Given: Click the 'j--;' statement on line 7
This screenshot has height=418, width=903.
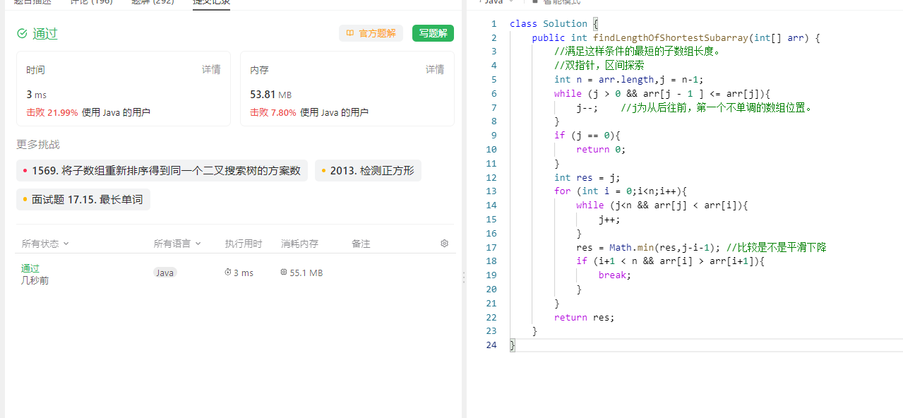Looking at the screenshot, I should click(587, 107).
